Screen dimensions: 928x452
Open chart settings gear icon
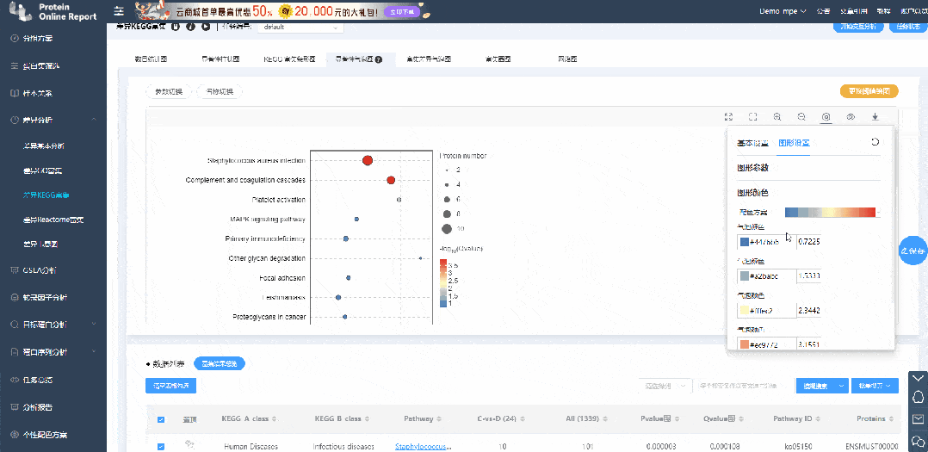pos(826,116)
